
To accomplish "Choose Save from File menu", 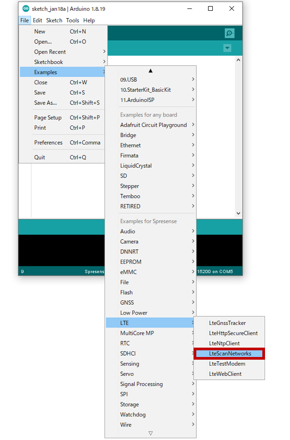I will point(63,93).
